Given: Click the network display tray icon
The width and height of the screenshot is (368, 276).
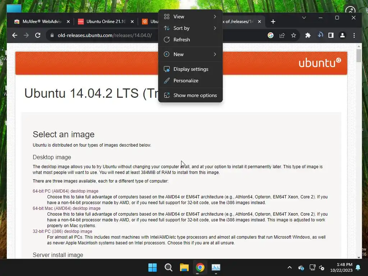Looking at the screenshot, I should tap(312, 267).
